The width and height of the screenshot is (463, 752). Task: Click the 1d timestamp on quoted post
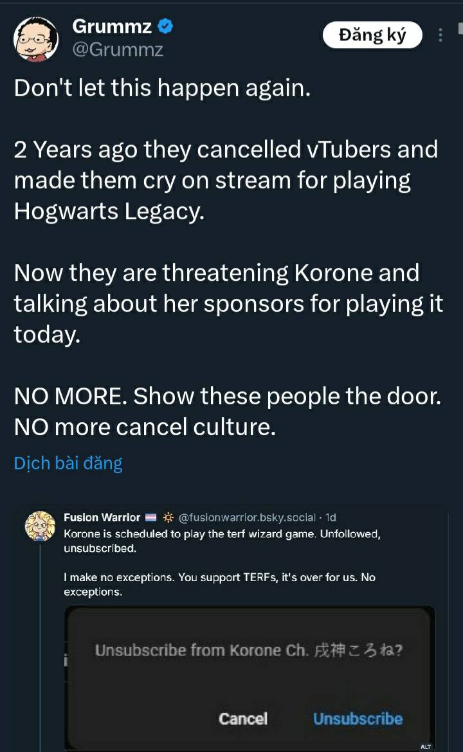[331, 517]
